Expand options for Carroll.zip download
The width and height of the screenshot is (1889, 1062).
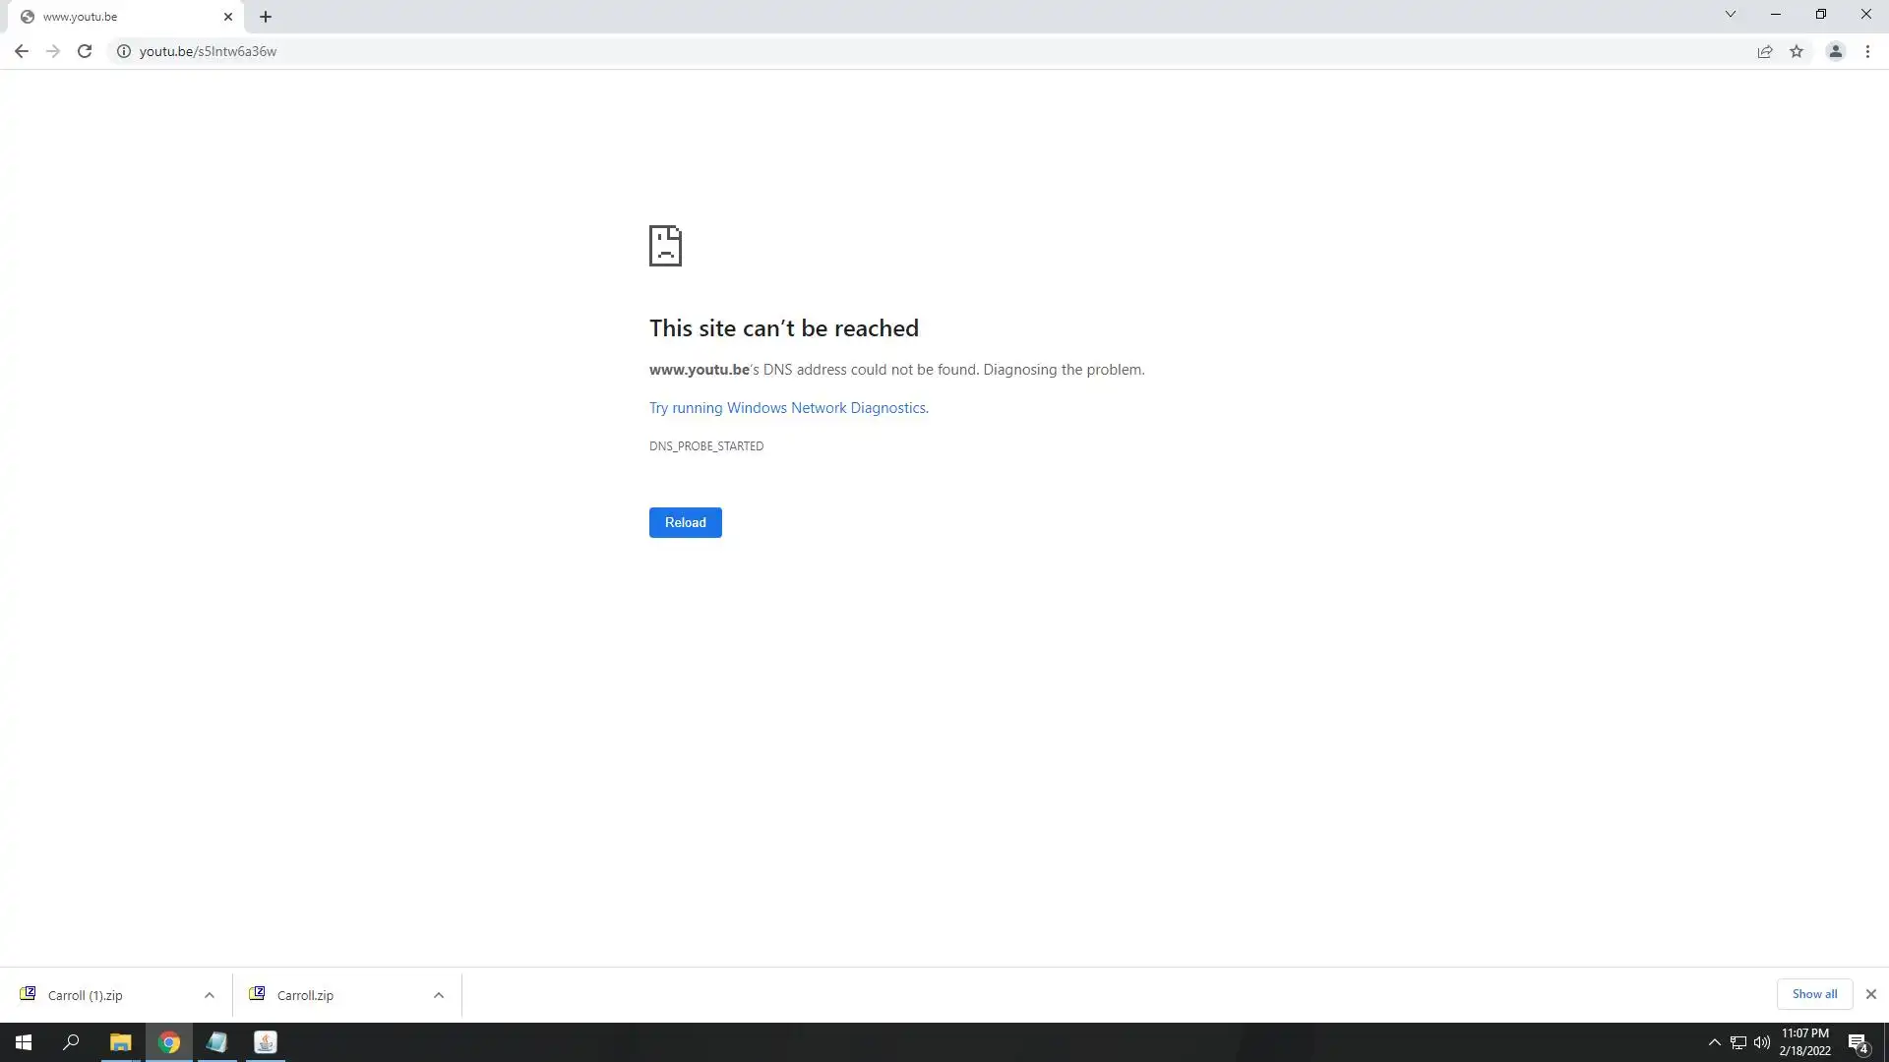tap(439, 995)
